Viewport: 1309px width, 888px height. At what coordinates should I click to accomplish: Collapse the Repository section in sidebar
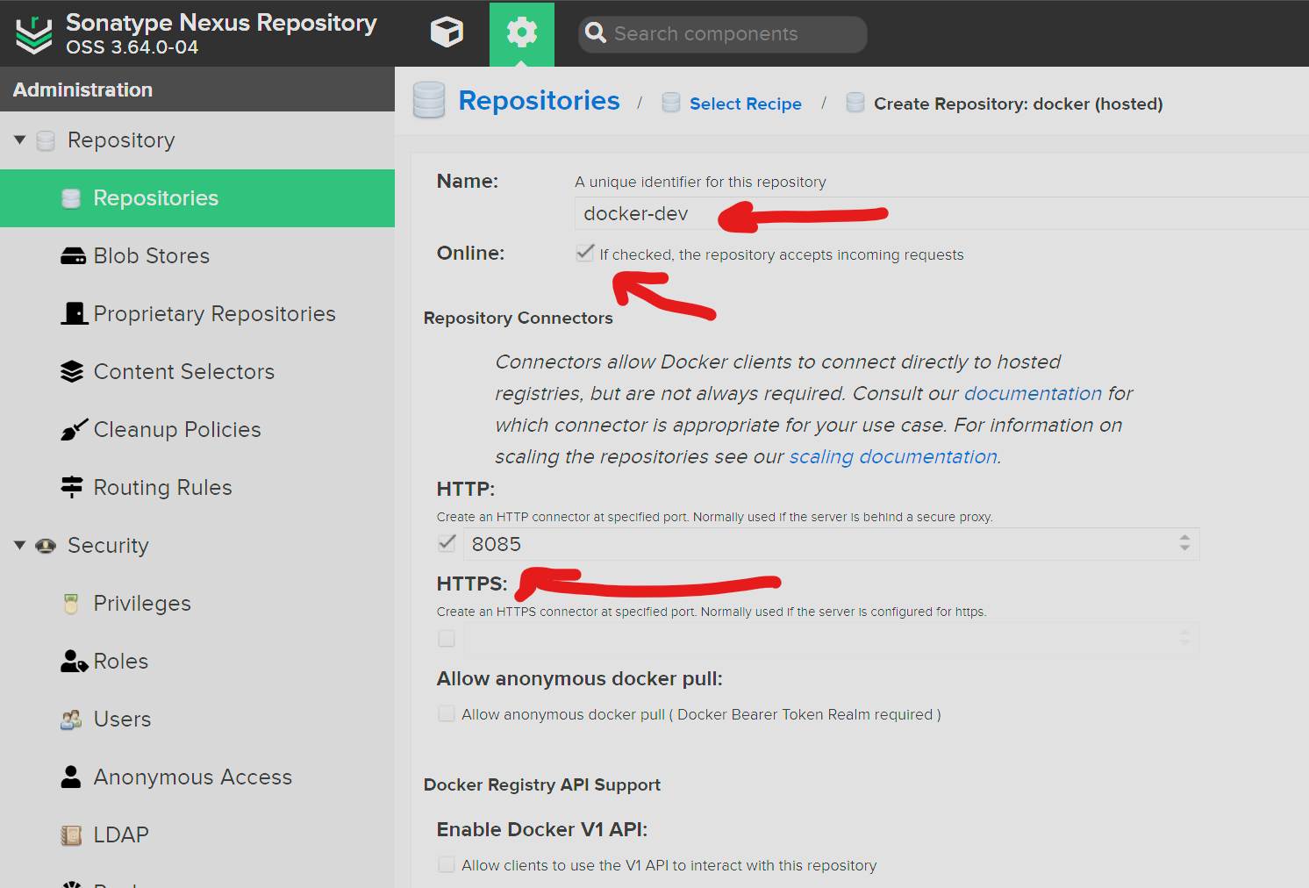(19, 139)
